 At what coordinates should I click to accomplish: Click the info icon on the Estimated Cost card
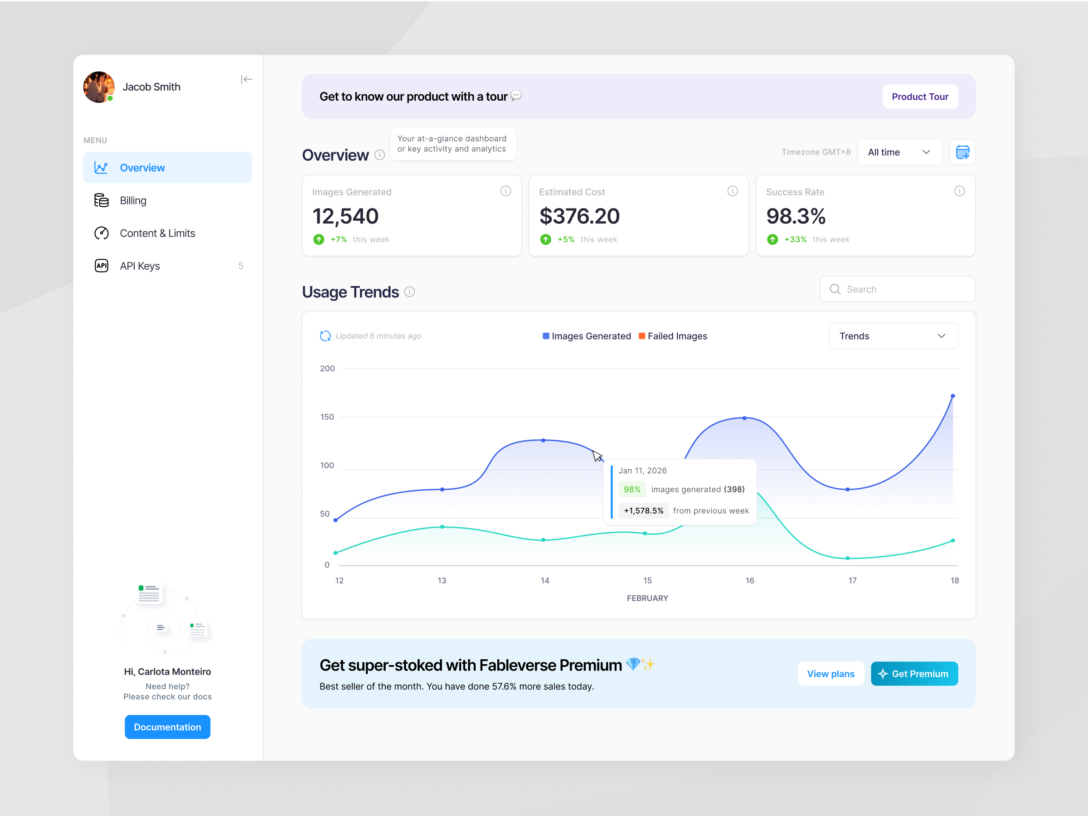(733, 191)
